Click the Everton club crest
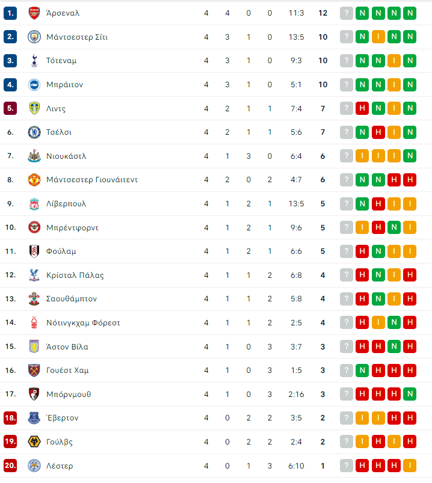The image size is (432, 483). 34,417
